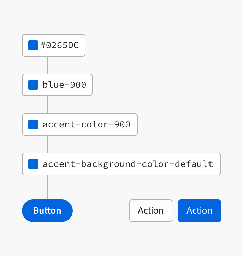Click the word "color" in accent-color-900
The image size is (243, 256).
tap(95, 124)
